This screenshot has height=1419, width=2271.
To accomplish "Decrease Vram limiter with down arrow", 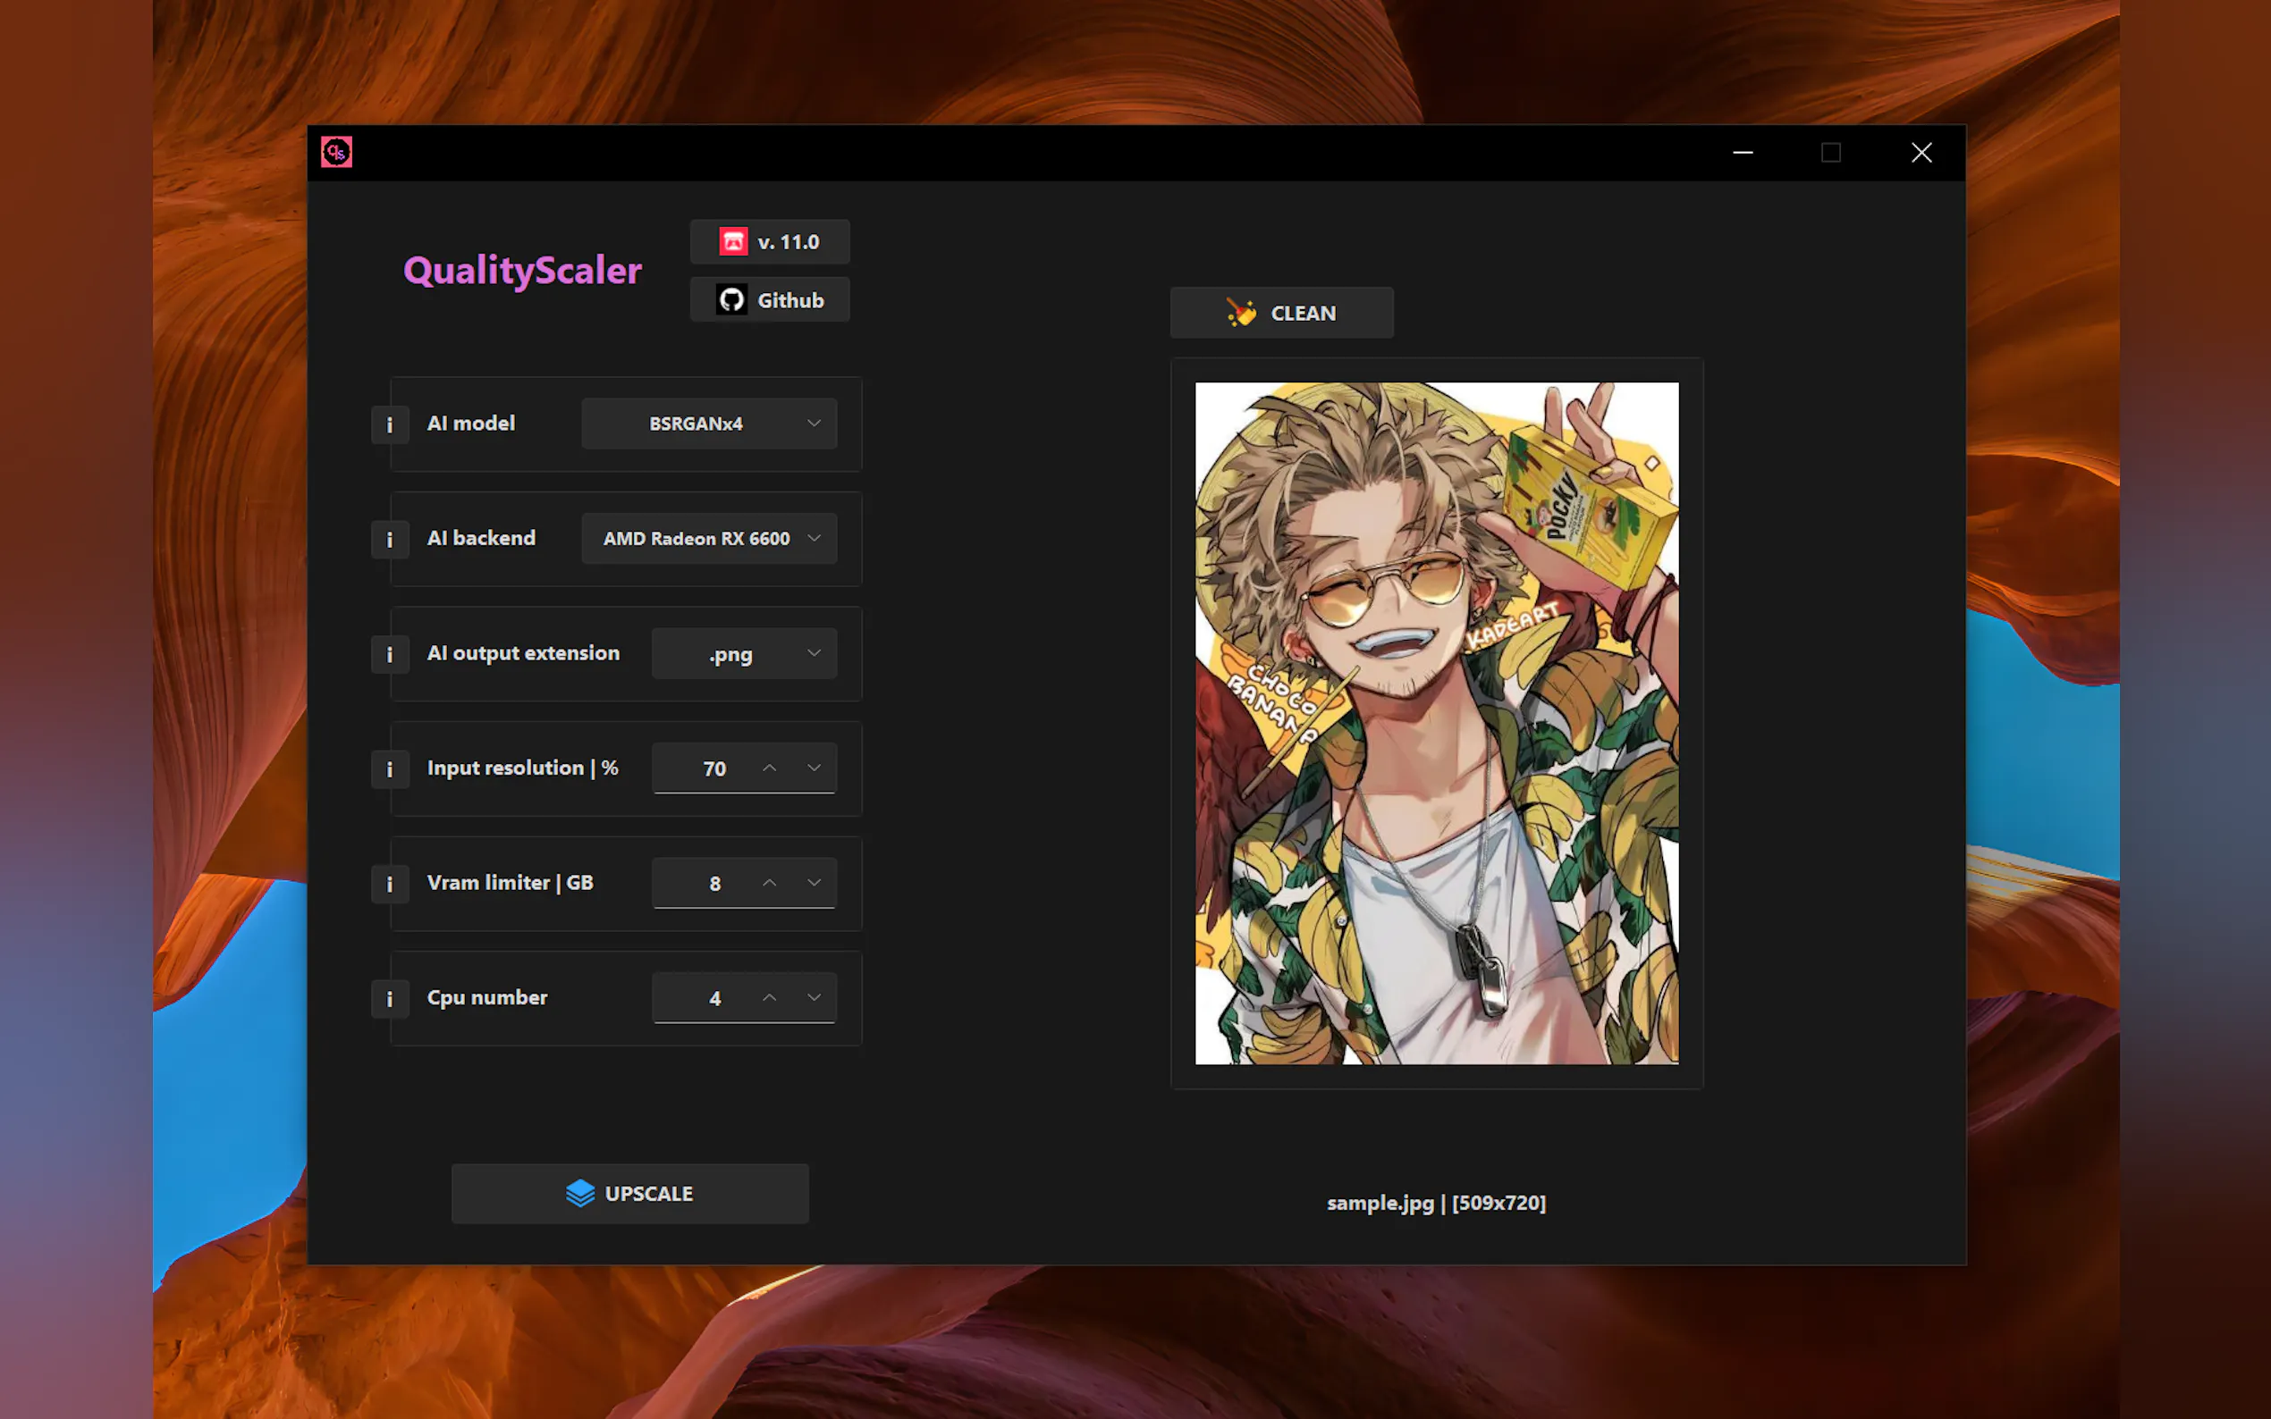I will pos(814,883).
